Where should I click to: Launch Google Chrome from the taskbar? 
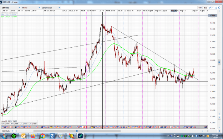click(42, 136)
